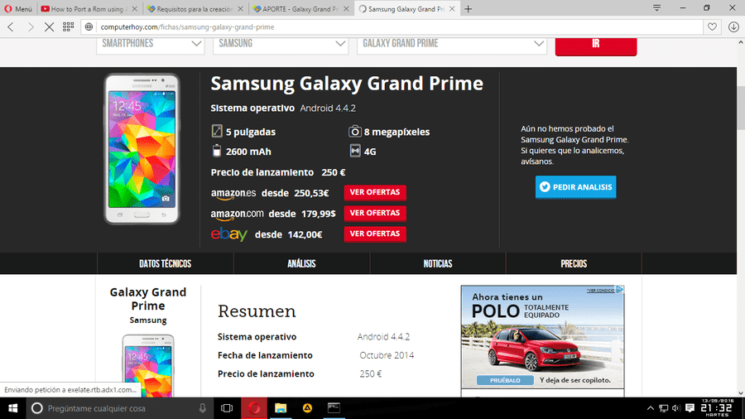Click scroll-up arrow of page scrollbar
Screen dimensions: 745x419
tap(740, 43)
